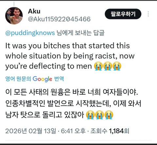
Task: Click the English tweet text starting 'It was you'
Action: [x=70, y=56]
